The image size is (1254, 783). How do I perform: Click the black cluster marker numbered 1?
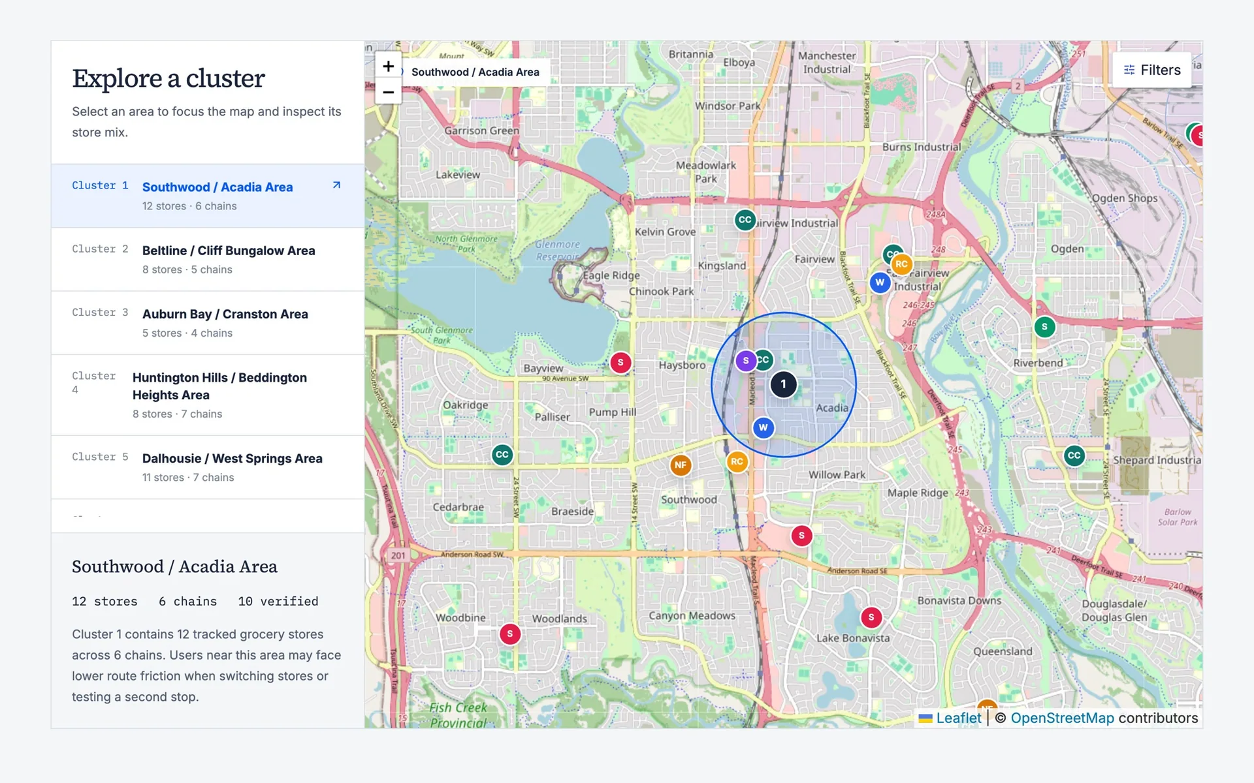[783, 384]
